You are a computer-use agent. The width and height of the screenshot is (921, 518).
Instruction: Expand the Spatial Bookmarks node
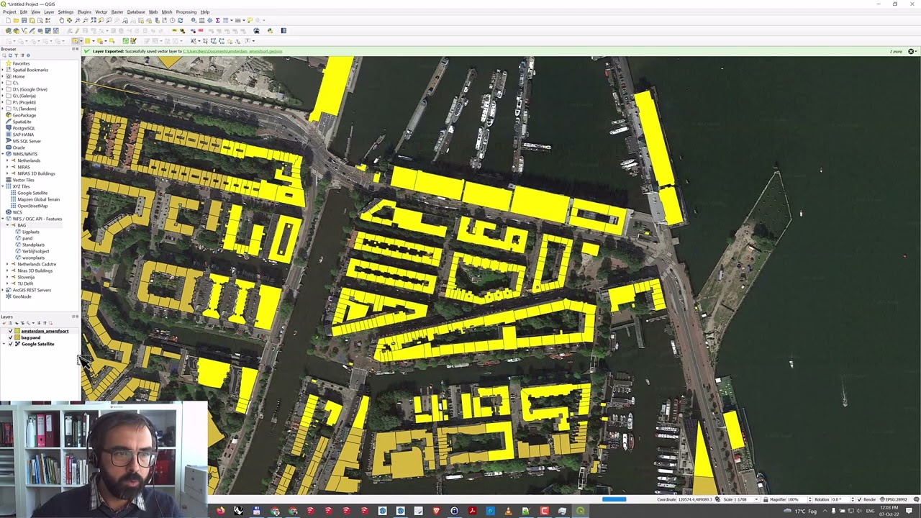(3, 70)
